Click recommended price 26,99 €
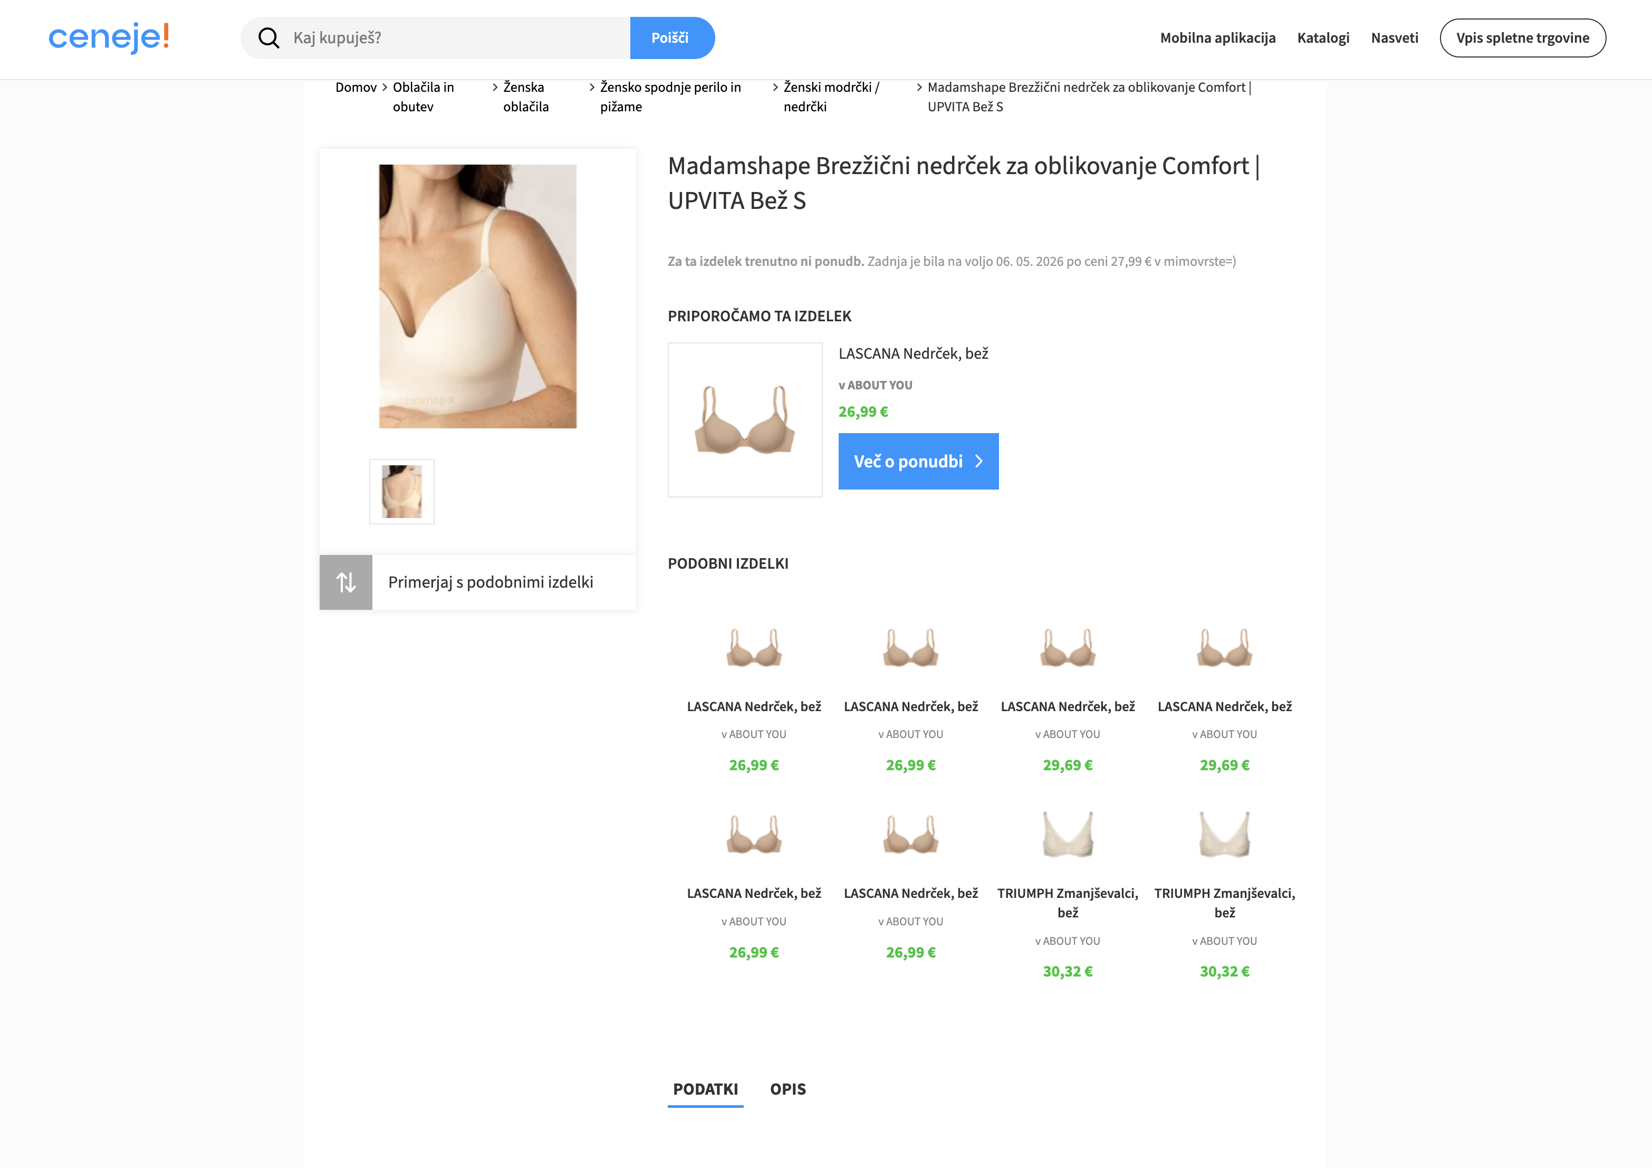The image size is (1652, 1168). [863, 411]
